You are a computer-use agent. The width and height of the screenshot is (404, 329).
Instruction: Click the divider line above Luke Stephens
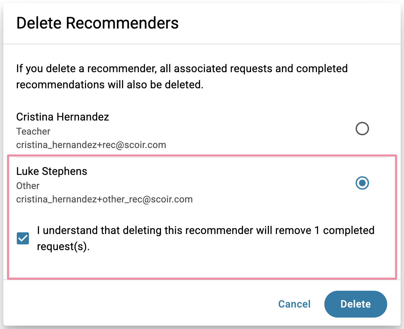(x=202, y=157)
